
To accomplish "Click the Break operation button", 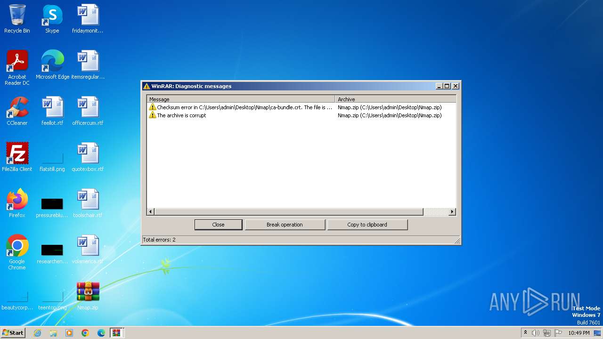I will [x=285, y=225].
